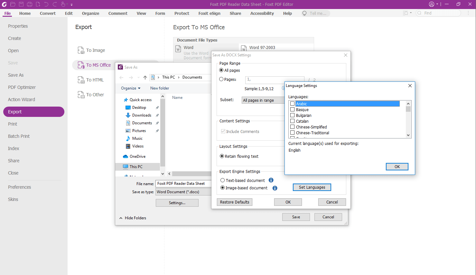Select the Pages radio button
Image resolution: width=476 pixels, height=275 pixels.
(221, 79)
